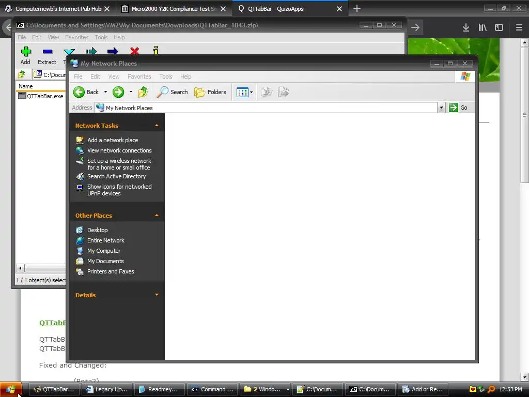Switch to Computernewb's Internet Pub Hub tab
529x397 pixels.
[x=58, y=9]
